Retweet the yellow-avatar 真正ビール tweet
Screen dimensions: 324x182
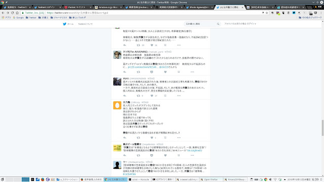pos(138,155)
